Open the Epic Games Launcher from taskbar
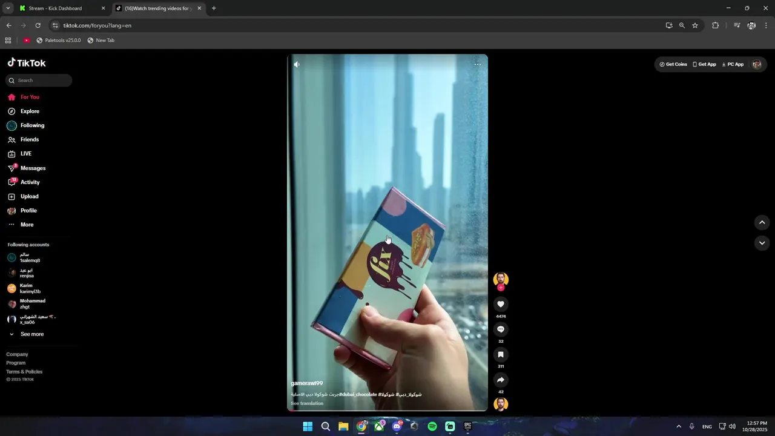Viewport: 775px width, 436px height. [x=468, y=426]
